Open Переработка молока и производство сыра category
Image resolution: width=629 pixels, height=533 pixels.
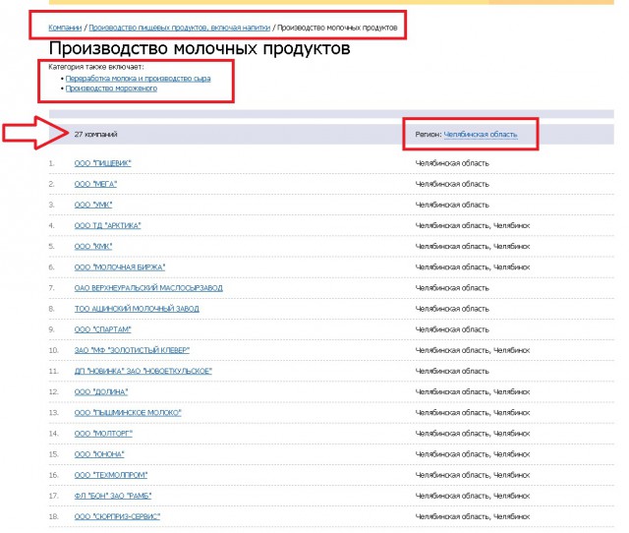click(x=138, y=79)
